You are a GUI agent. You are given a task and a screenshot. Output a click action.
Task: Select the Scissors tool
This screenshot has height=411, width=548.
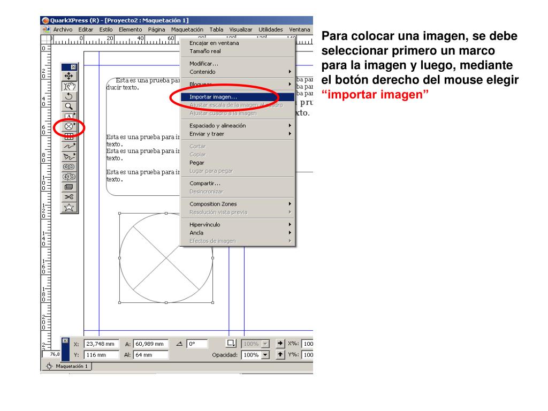[69, 197]
